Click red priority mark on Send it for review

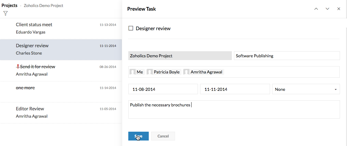18,66
